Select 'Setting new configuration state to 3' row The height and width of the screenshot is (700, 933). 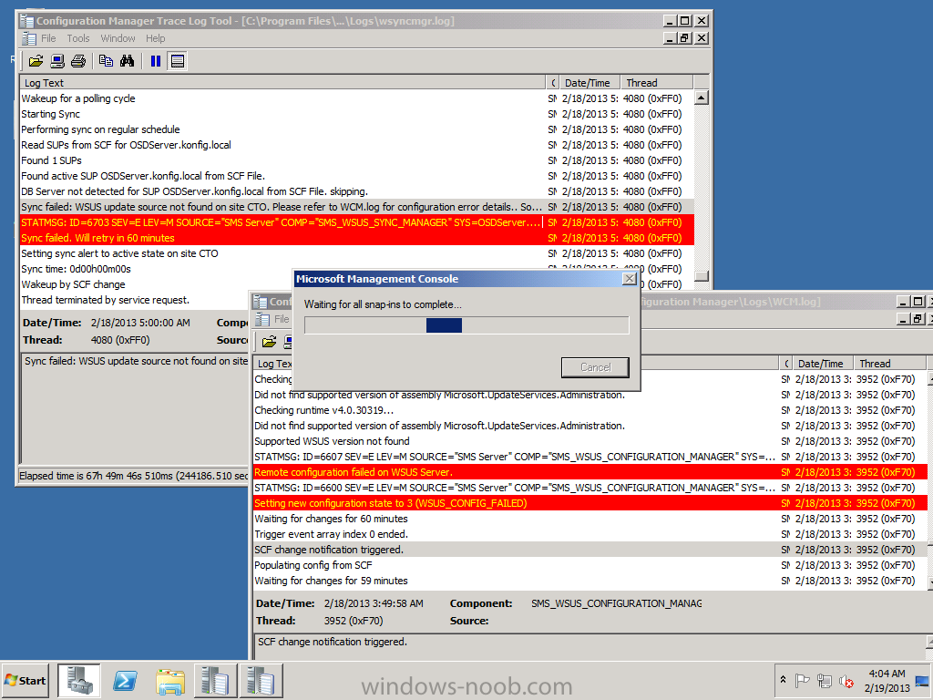pyautogui.click(x=590, y=503)
